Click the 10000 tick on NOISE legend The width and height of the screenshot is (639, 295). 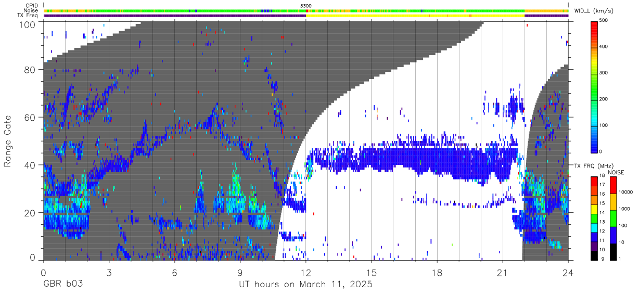point(625,193)
